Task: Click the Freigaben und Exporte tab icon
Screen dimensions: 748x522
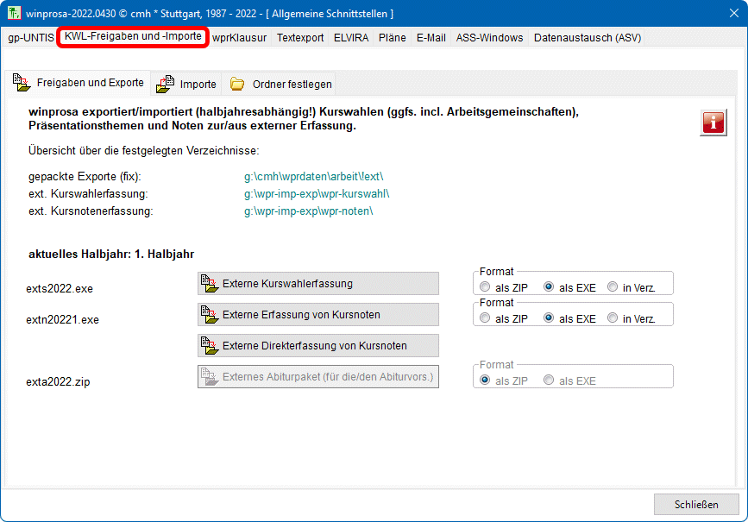Action: (22, 83)
